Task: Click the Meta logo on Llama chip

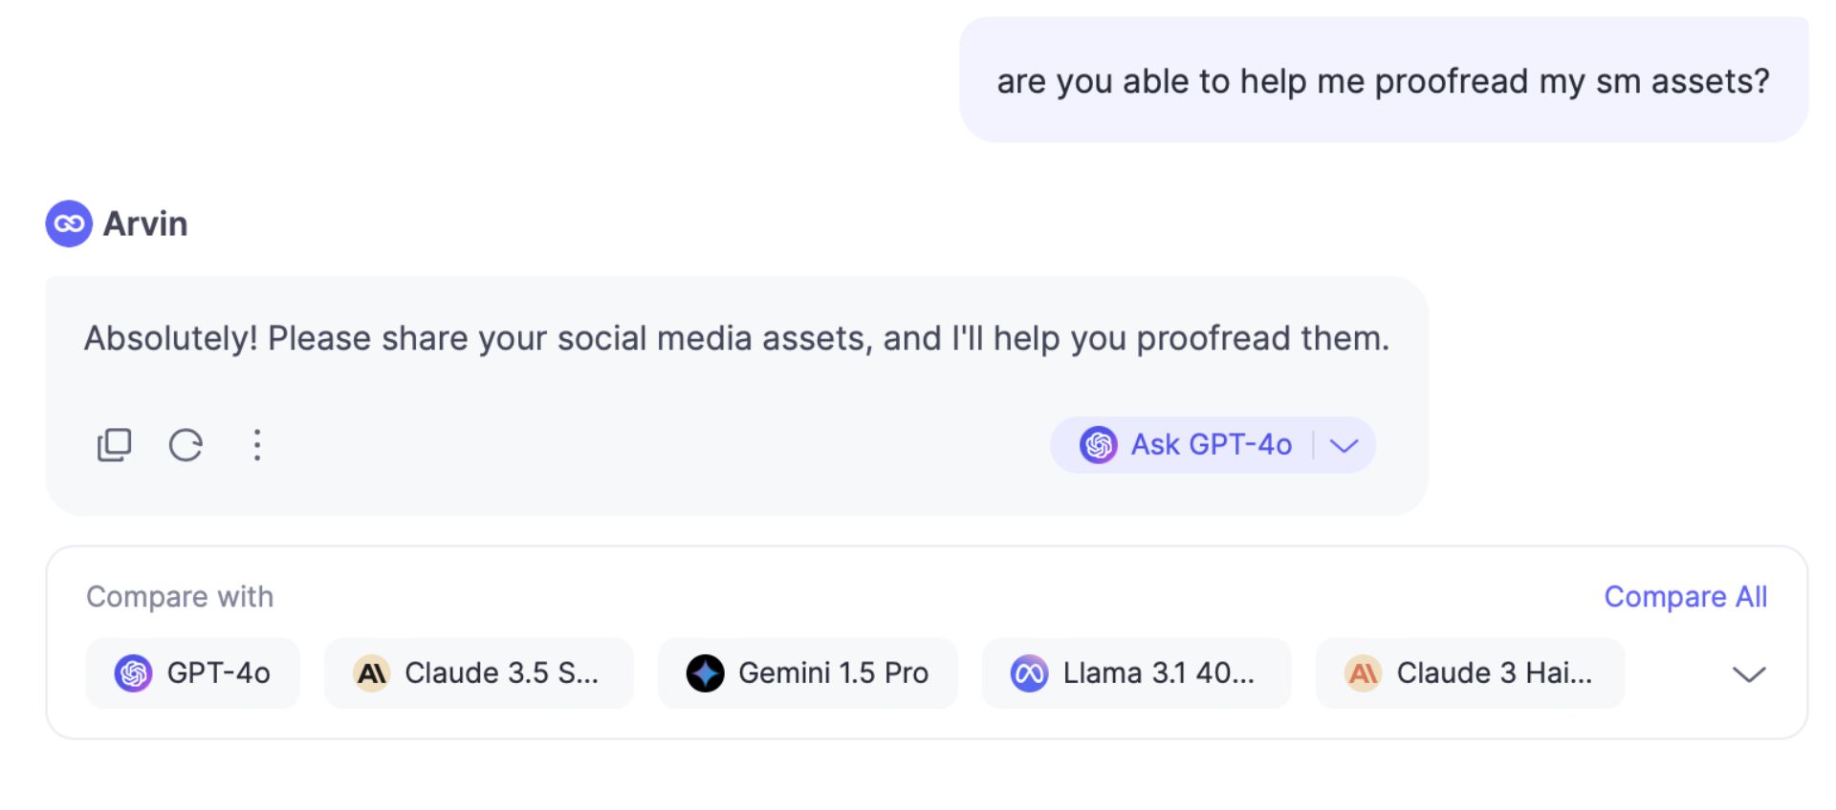Action: [1029, 673]
